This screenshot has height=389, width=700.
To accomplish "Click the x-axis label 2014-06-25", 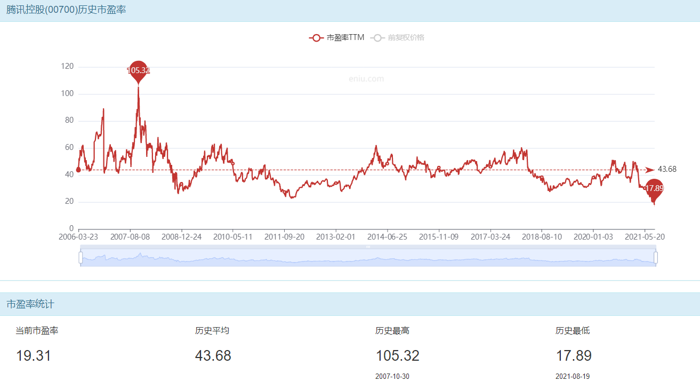I will click(387, 236).
